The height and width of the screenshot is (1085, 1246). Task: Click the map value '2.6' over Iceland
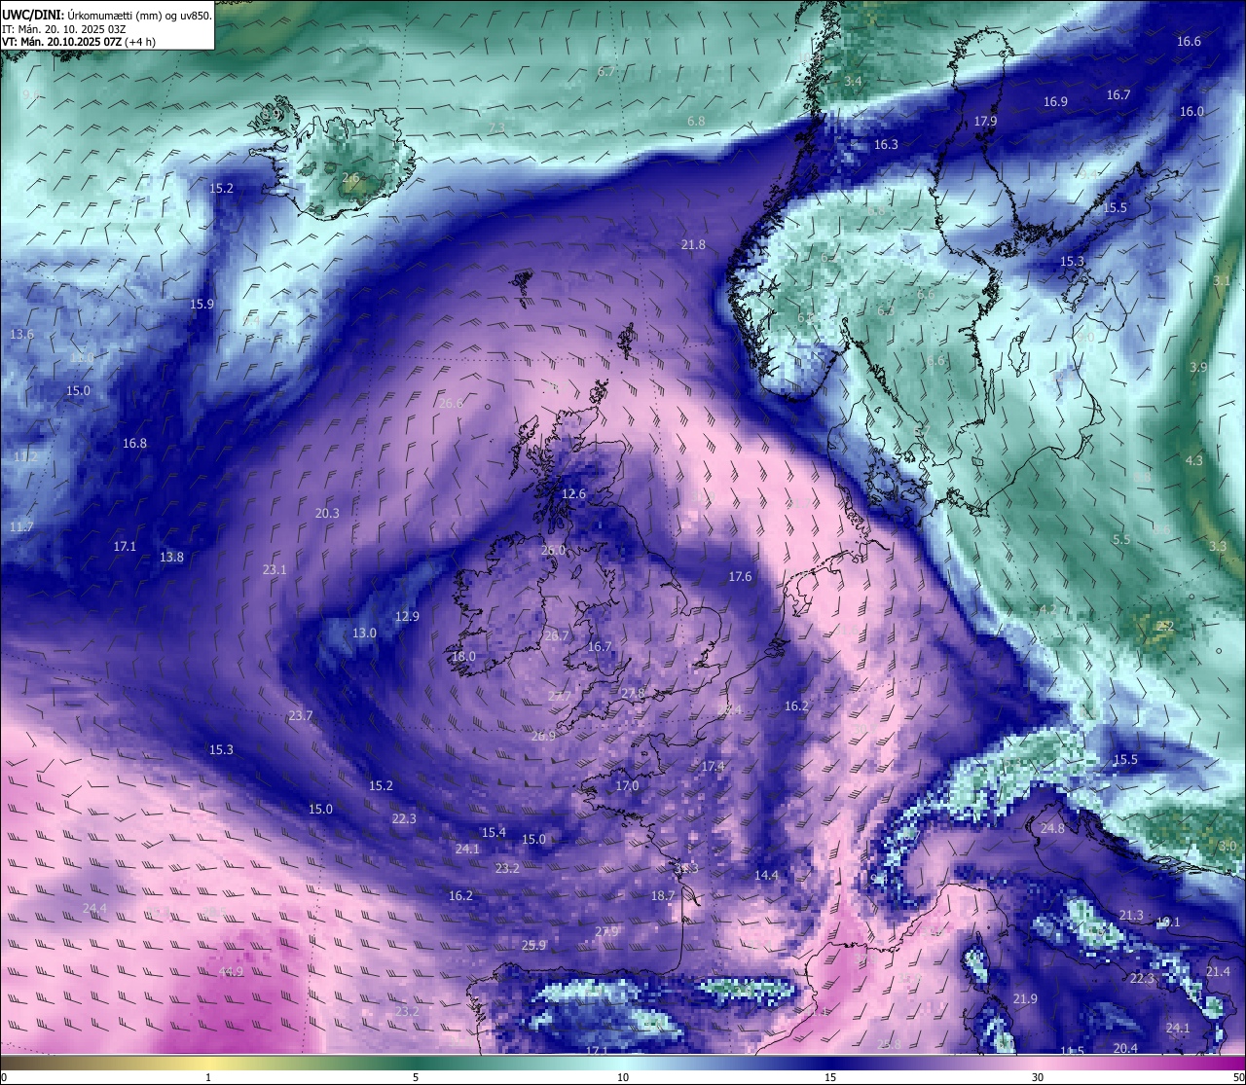[x=350, y=178]
